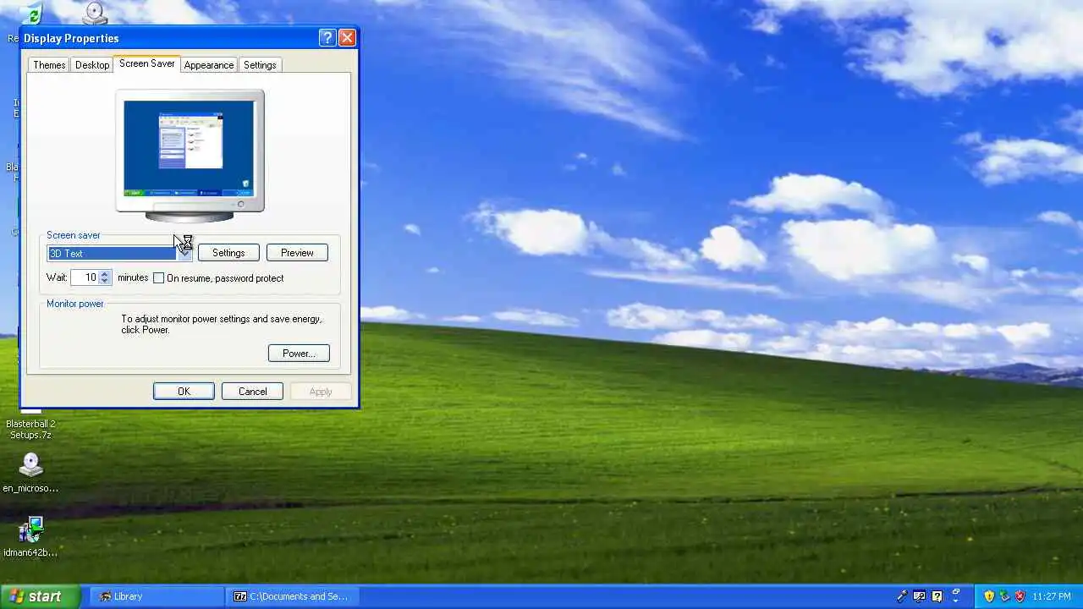The image size is (1083, 609).
Task: Switch to the C:\Documents and Se... taskbar window
Action: click(294, 596)
